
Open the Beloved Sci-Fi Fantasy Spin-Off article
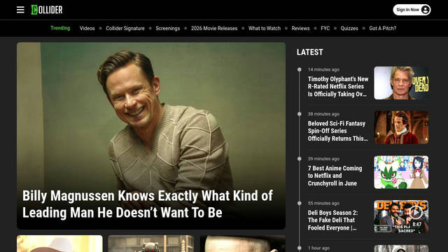[x=337, y=131]
